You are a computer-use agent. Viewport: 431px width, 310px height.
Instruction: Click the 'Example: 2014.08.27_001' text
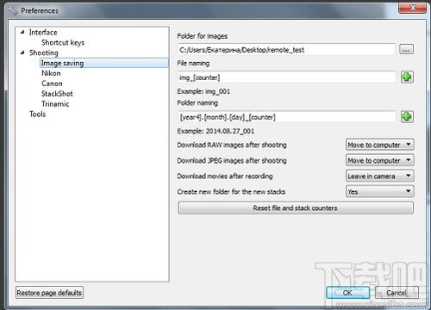215,131
